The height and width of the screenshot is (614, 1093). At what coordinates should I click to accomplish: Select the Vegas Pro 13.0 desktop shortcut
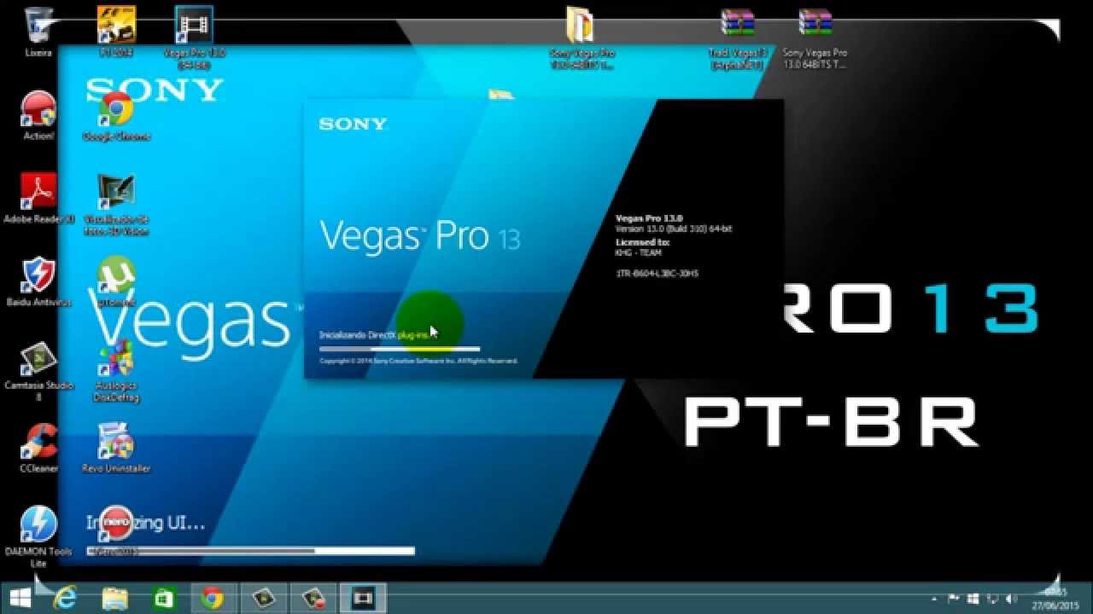click(x=194, y=36)
